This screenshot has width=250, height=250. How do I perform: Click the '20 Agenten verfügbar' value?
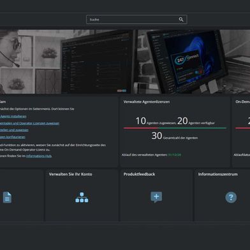click(196, 121)
